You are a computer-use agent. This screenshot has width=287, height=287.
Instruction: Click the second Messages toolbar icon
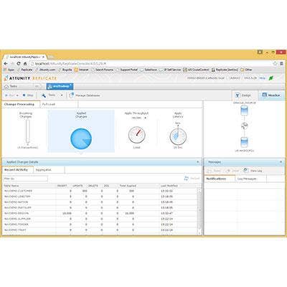[228, 171]
